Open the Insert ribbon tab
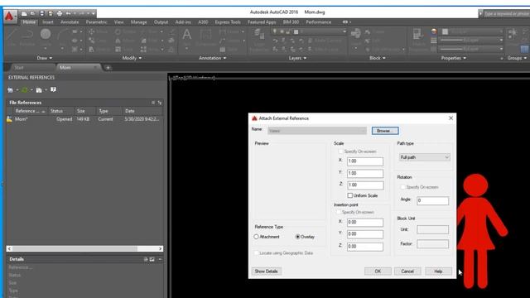Viewport: 530px width, 298px height. pyautogui.click(x=48, y=22)
